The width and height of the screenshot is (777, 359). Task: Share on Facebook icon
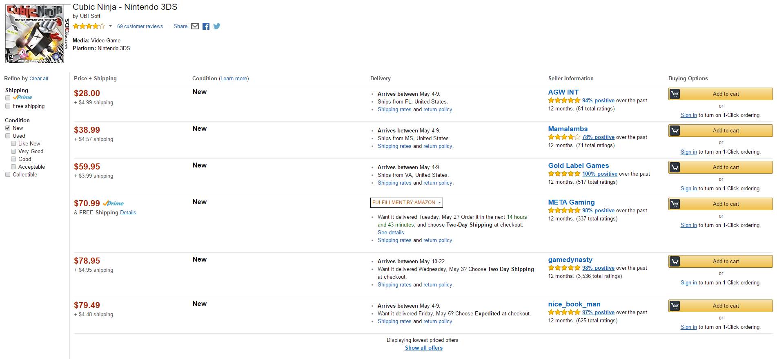tap(206, 26)
